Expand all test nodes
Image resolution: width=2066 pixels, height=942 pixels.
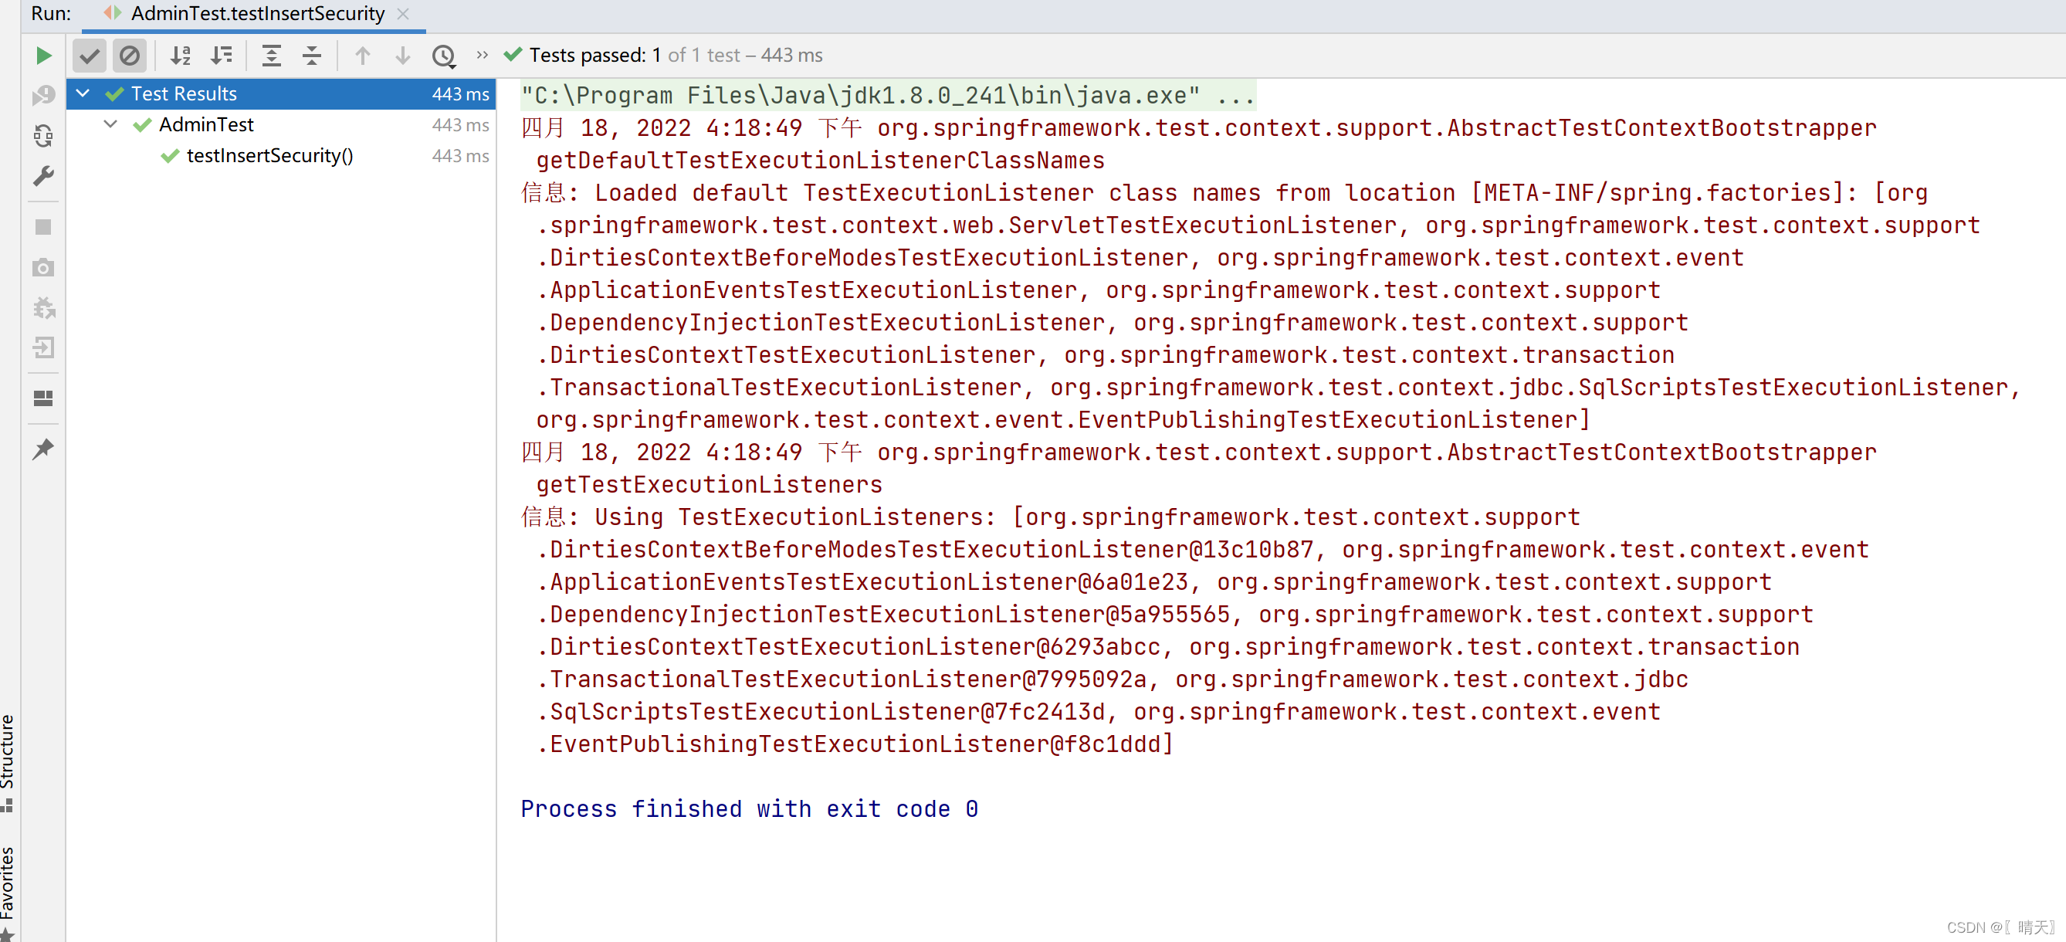pyautogui.click(x=272, y=56)
